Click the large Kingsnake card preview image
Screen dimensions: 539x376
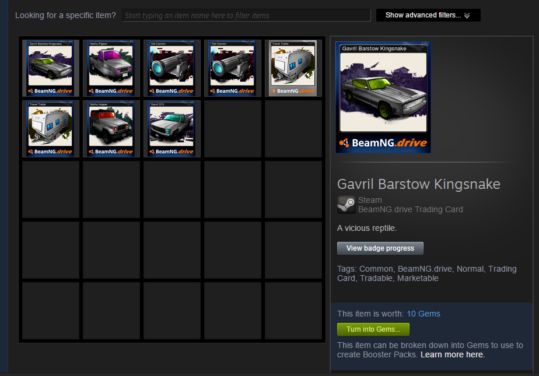coord(383,97)
